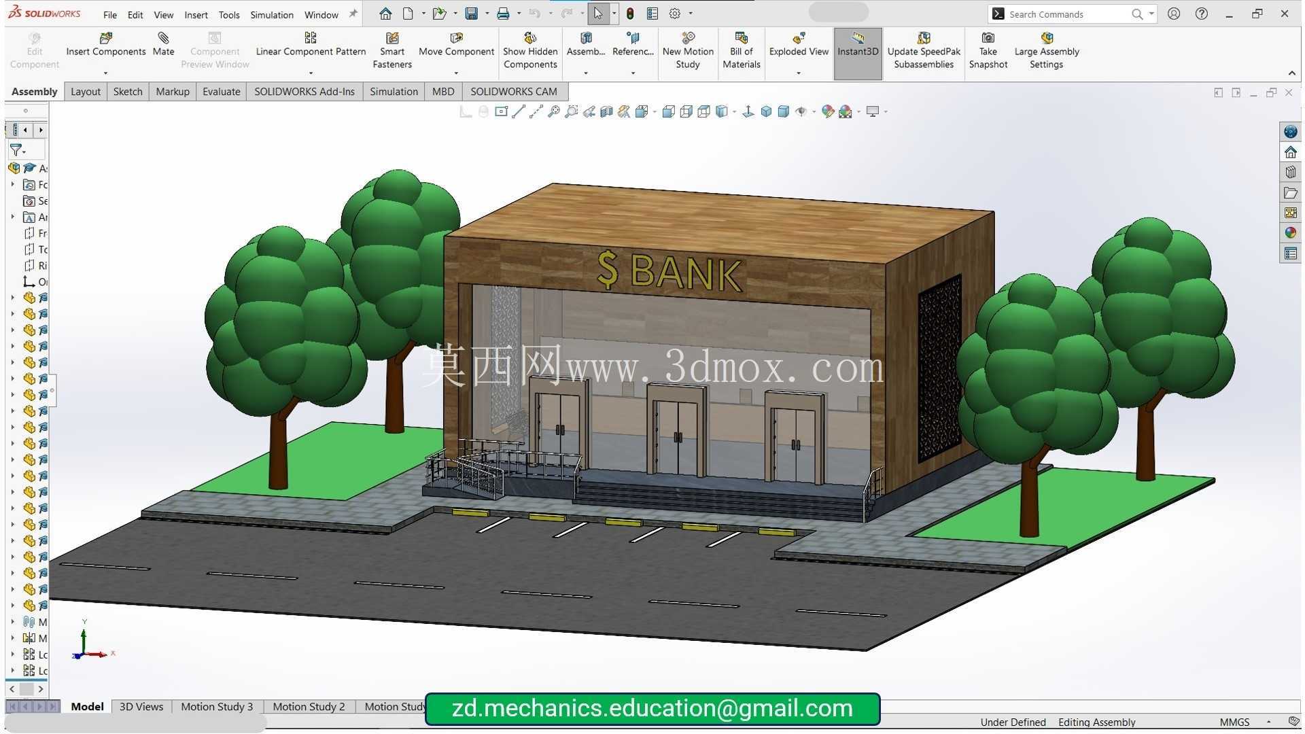
Task: Click the Edit Appearance color ball icon
Action: point(827,111)
